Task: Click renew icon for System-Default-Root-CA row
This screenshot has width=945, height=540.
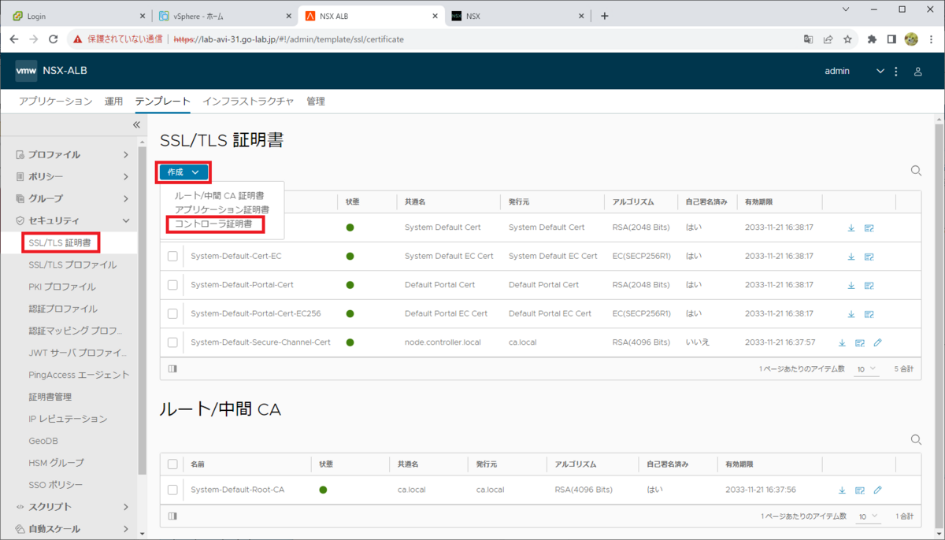Action: (x=860, y=490)
